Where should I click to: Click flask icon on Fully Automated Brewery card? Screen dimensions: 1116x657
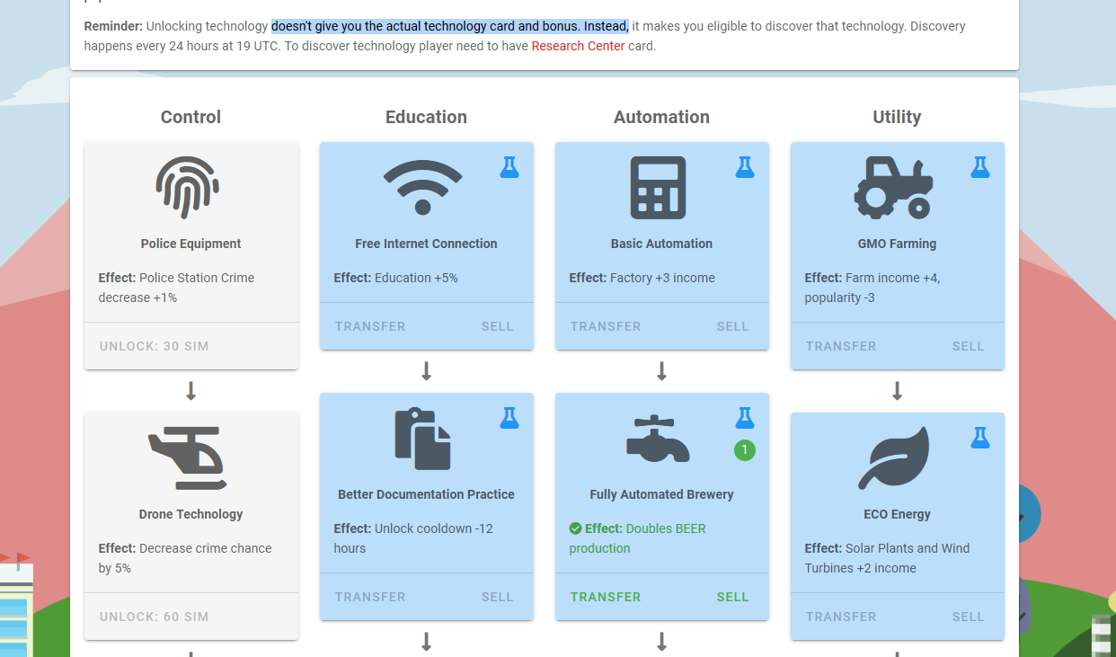coord(745,417)
